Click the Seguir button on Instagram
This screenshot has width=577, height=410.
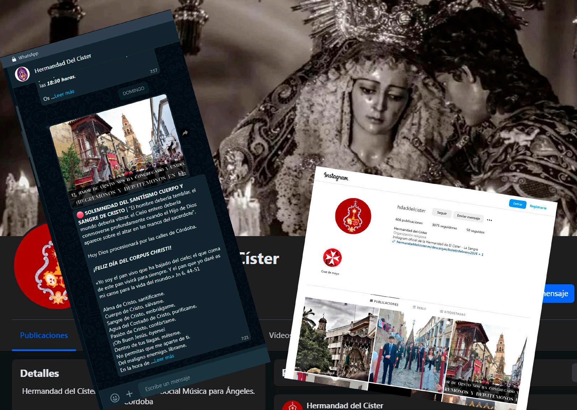pos(442,213)
